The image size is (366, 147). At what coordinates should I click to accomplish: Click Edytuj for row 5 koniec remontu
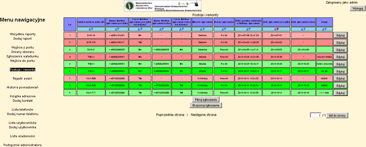click(x=341, y=64)
